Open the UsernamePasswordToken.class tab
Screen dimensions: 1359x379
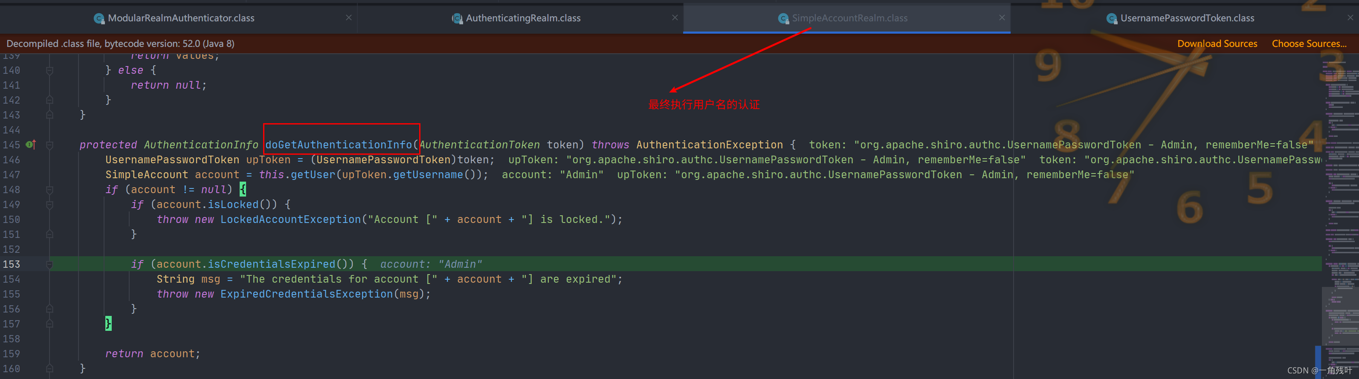pos(1187,18)
